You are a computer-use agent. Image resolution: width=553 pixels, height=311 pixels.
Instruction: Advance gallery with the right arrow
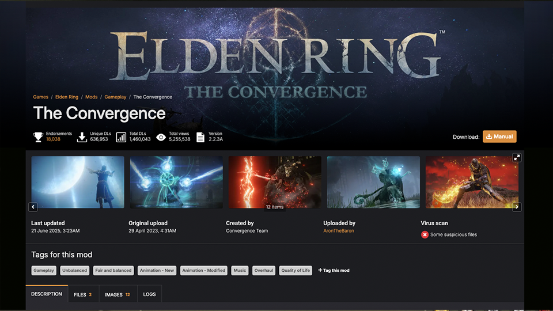click(517, 207)
